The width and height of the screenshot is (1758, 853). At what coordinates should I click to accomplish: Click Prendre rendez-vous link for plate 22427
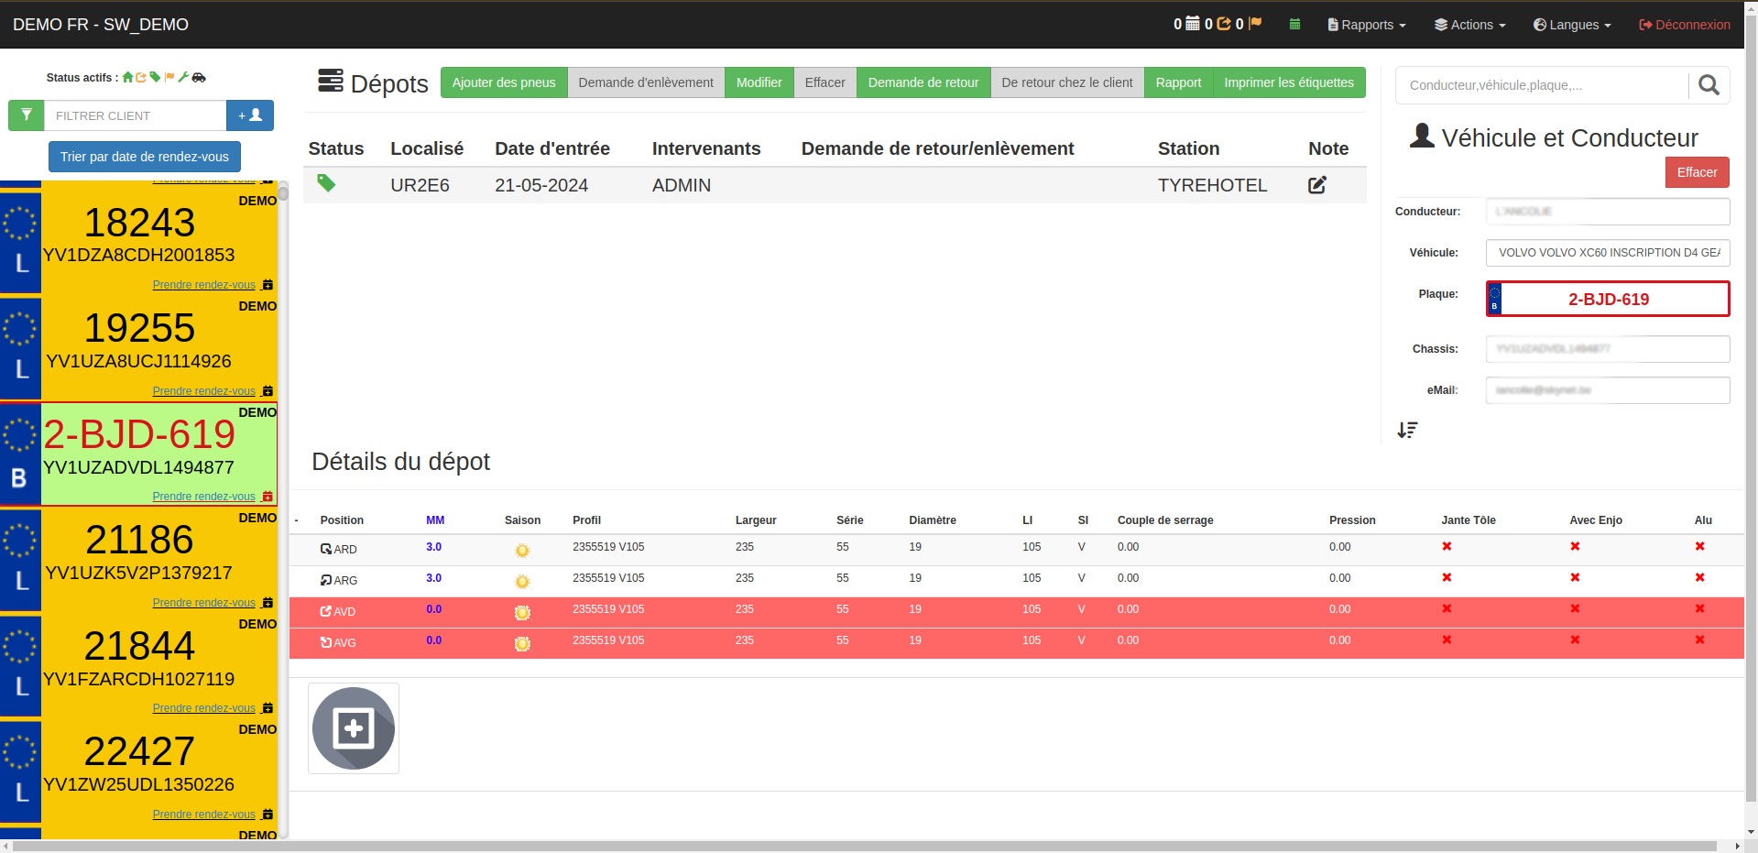(x=203, y=815)
